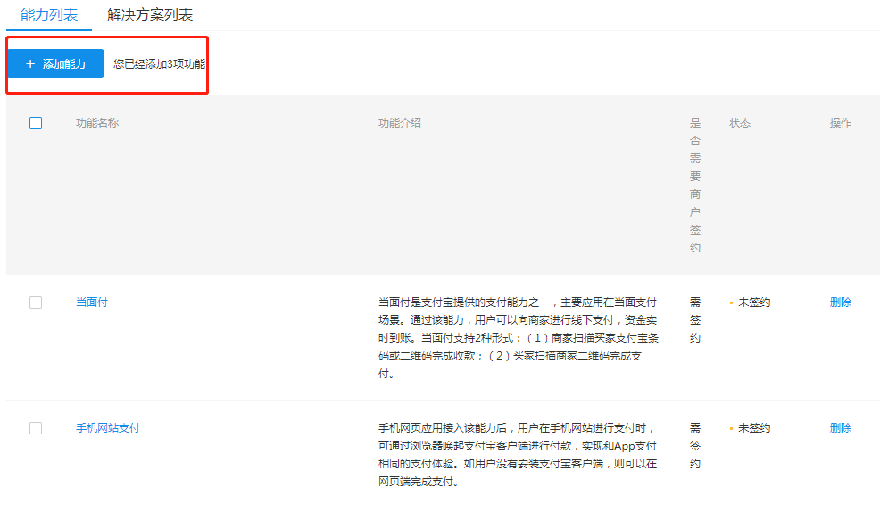880x529 pixels.
Task: Click the plus icon in 添加能力 button
Action: point(30,64)
